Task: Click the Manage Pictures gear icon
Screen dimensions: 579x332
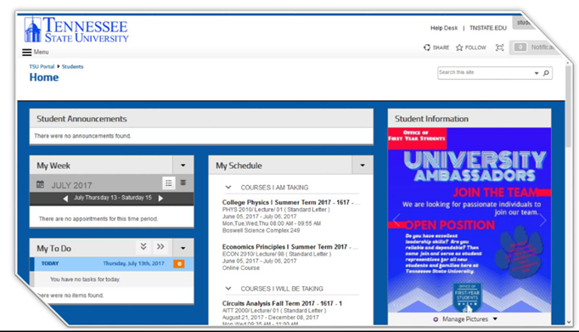Action: click(x=436, y=319)
